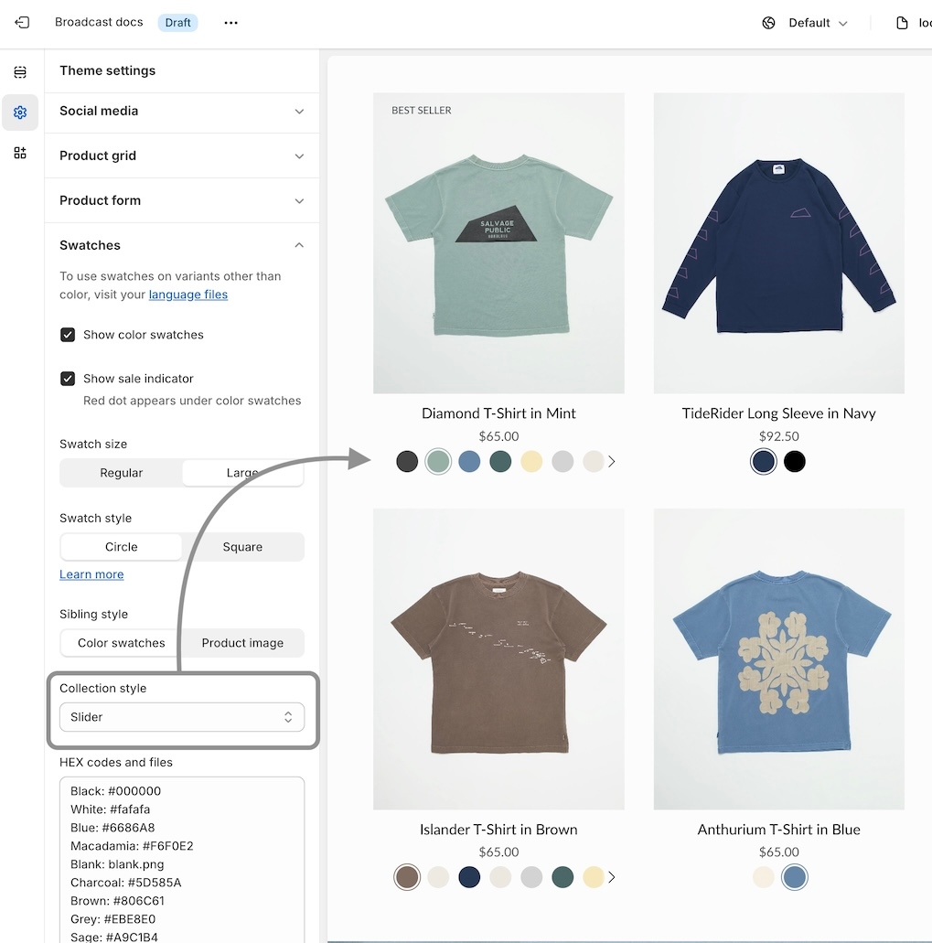Image resolution: width=932 pixels, height=943 pixels.
Task: Open the language files link
Action: coord(188,295)
